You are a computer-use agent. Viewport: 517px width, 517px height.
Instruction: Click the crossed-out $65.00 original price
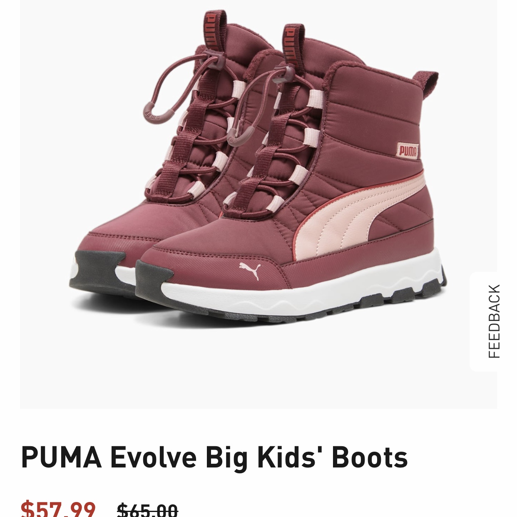[148, 510]
